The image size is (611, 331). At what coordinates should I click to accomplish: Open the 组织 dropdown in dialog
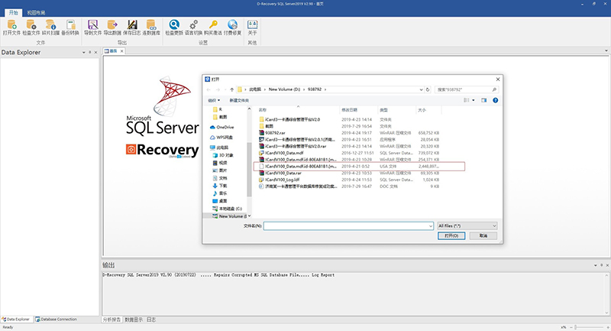coord(214,100)
